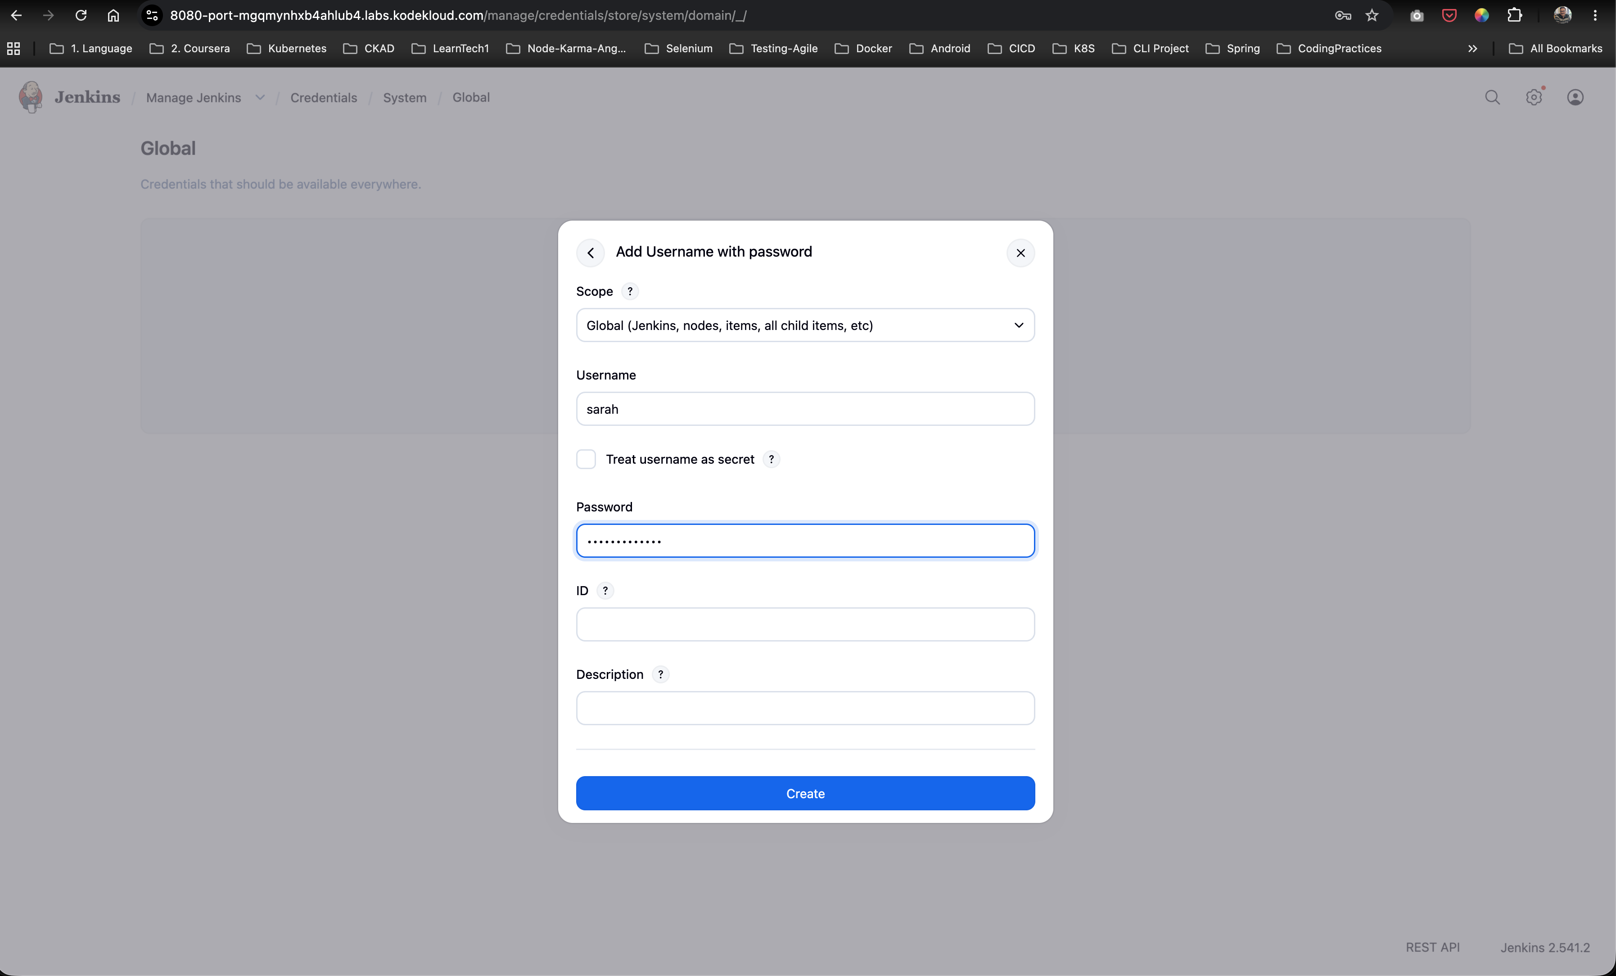
Task: Open the browser home page icon
Action: click(113, 15)
